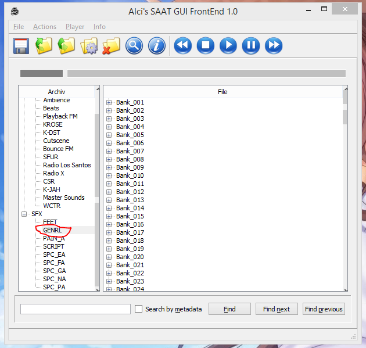Stop playback with the stop button
366x348 pixels.
click(x=206, y=45)
